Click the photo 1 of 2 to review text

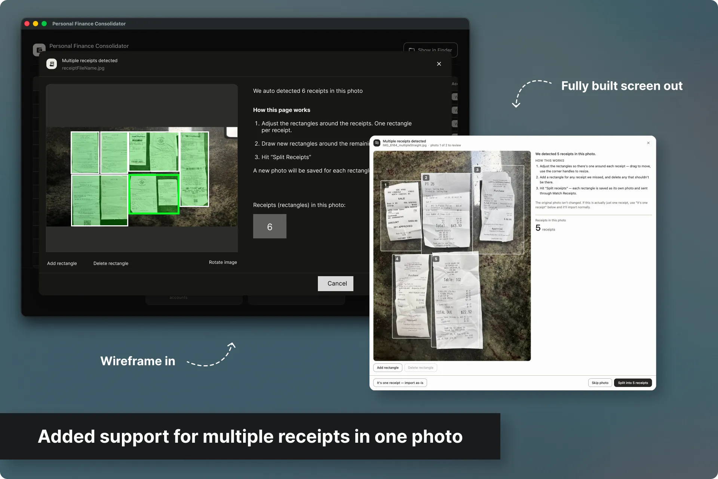[446, 145]
